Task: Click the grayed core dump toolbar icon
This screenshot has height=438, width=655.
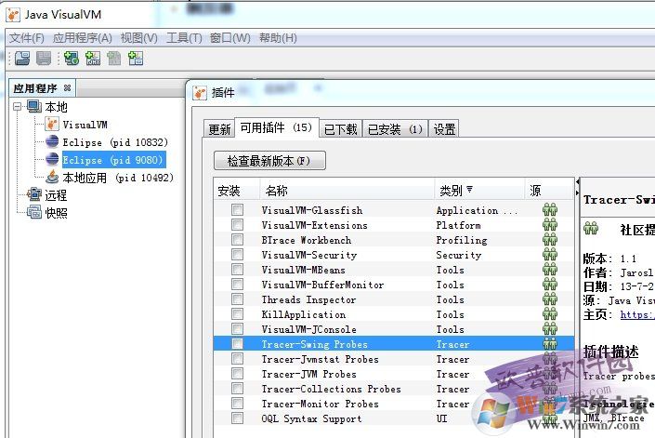Action: tap(114, 58)
